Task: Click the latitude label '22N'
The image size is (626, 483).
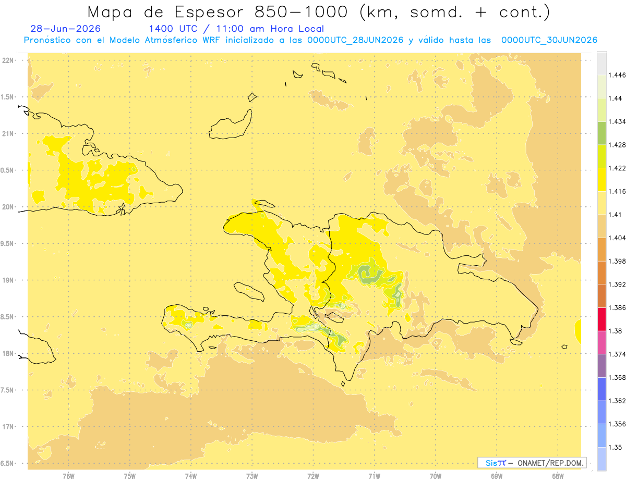Action: tap(7, 60)
